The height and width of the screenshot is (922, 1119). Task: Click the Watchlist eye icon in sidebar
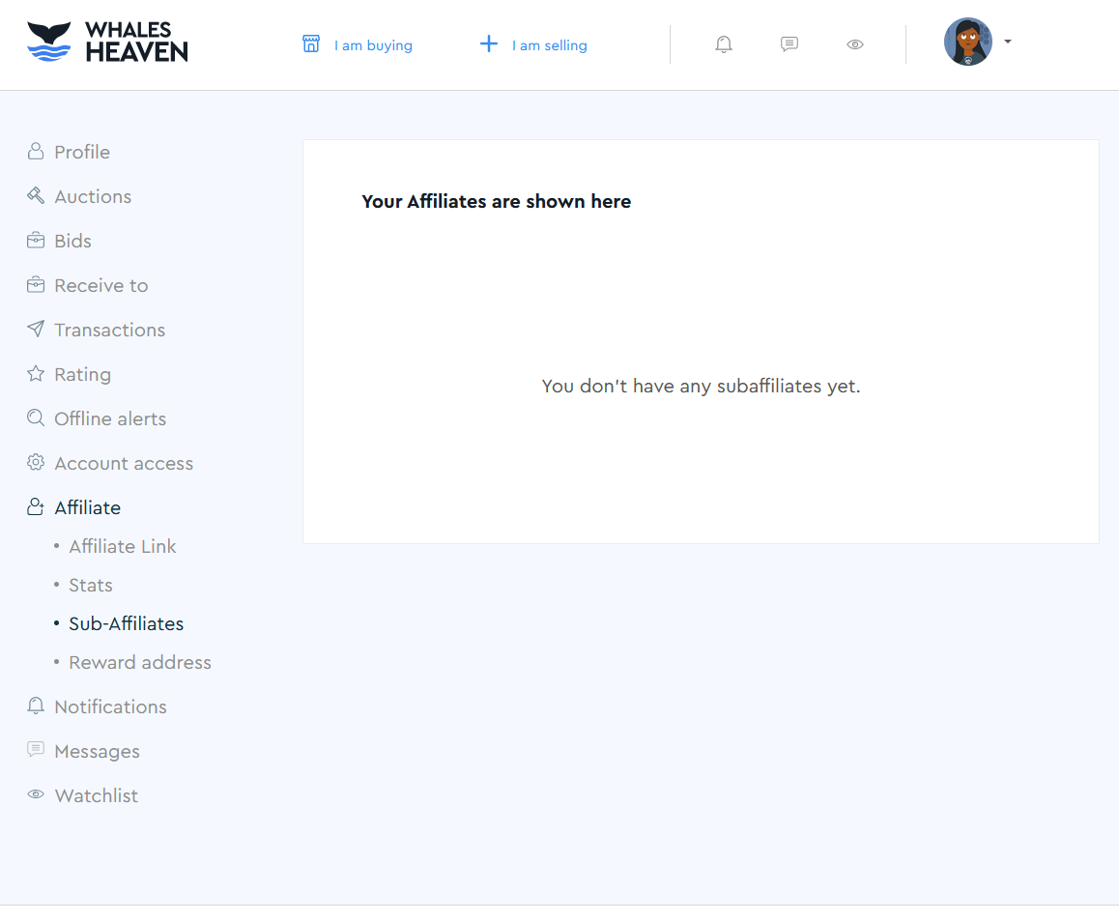click(36, 794)
